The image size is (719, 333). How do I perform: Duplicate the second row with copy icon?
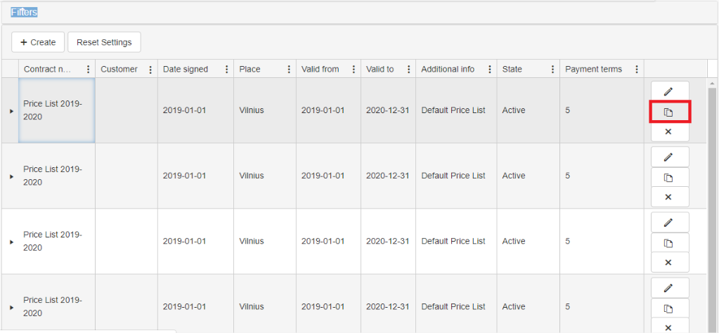click(668, 177)
